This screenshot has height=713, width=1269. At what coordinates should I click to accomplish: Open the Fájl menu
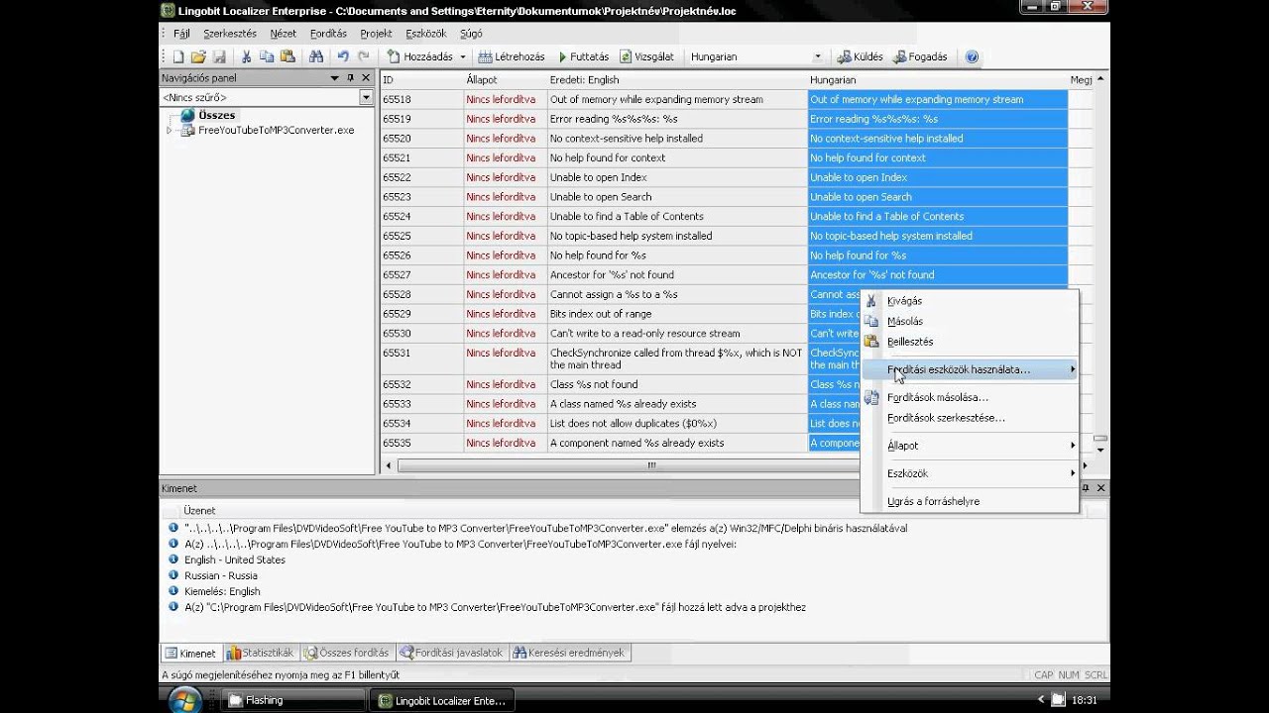coord(181,34)
